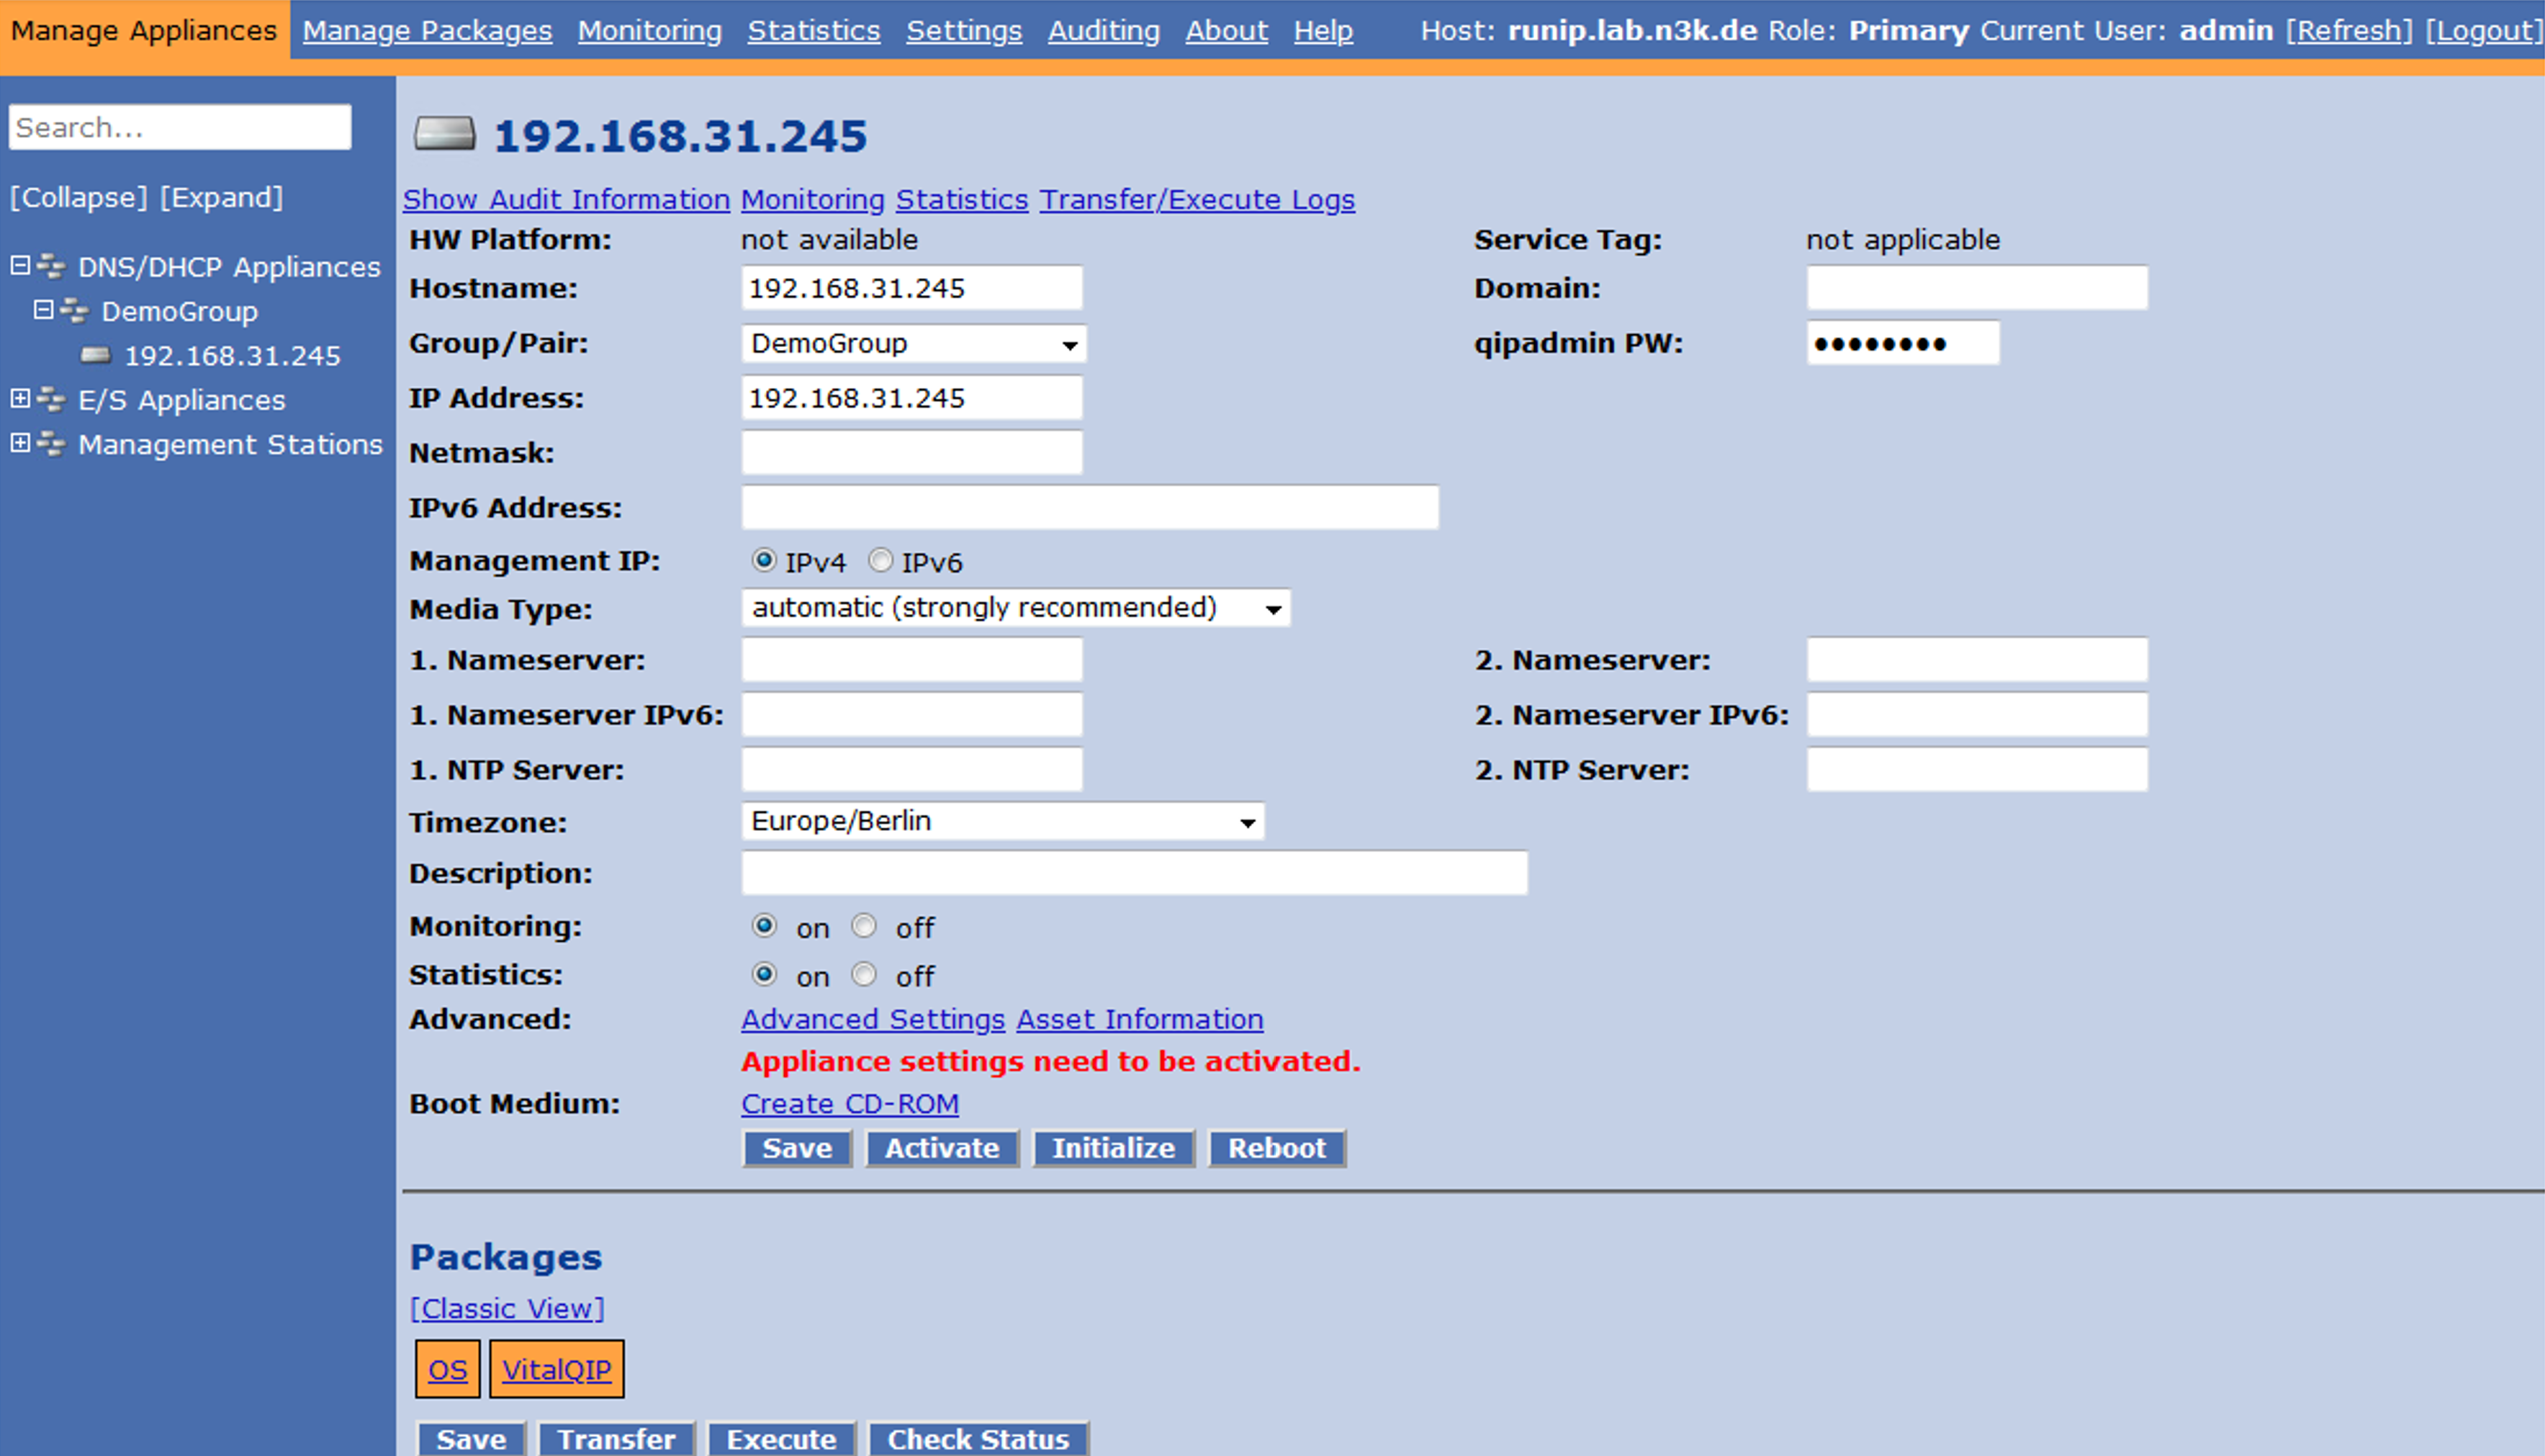This screenshot has height=1456, width=2545.
Task: Go to the Auditing menu item
Action: tap(1104, 31)
